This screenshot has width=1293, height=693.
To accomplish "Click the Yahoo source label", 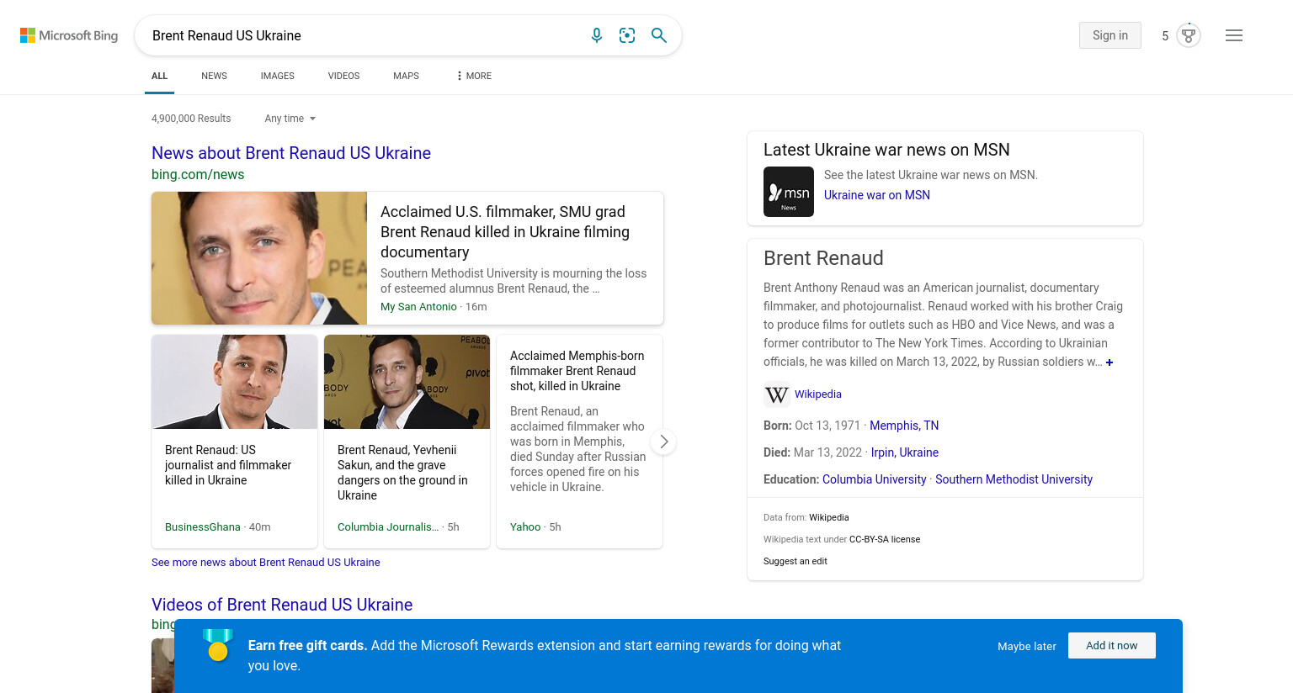I will 525,527.
